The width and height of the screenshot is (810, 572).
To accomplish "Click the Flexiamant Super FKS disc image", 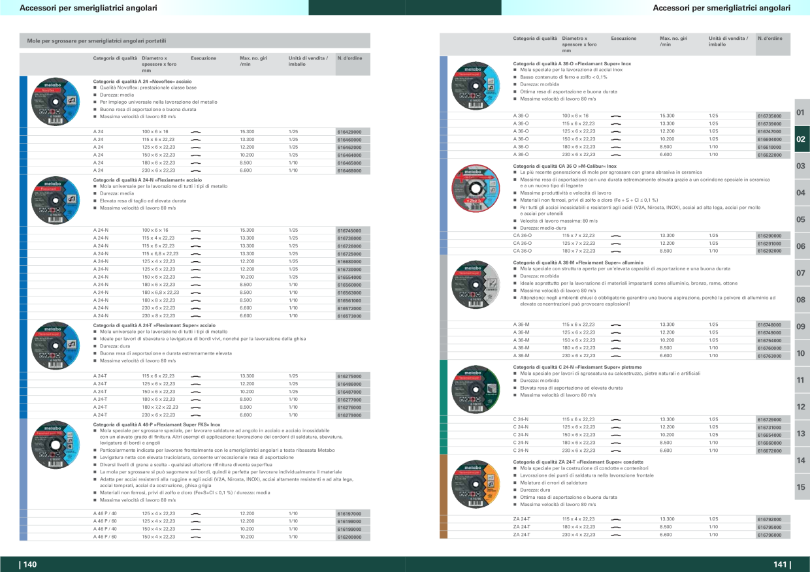I will pos(55,446).
